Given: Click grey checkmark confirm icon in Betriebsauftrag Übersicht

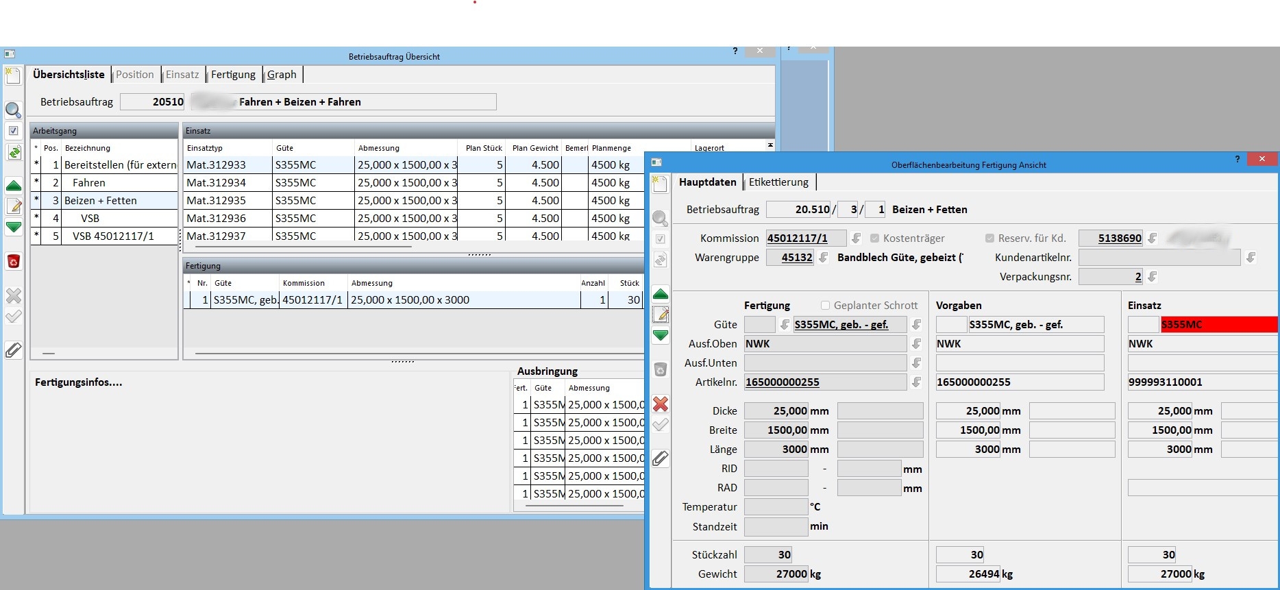Looking at the screenshot, I should [13, 317].
